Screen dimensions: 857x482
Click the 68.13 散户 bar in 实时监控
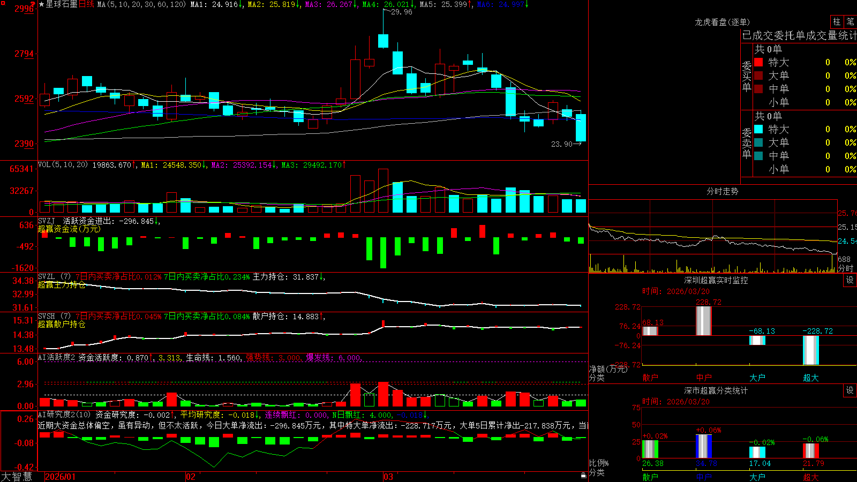click(650, 331)
